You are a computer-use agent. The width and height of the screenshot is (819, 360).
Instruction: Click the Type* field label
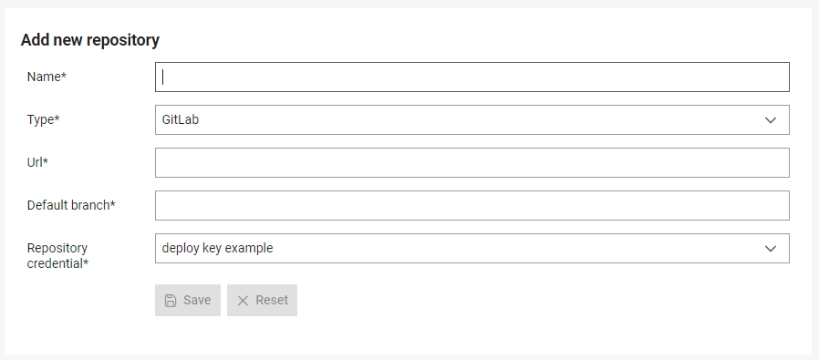tap(44, 119)
